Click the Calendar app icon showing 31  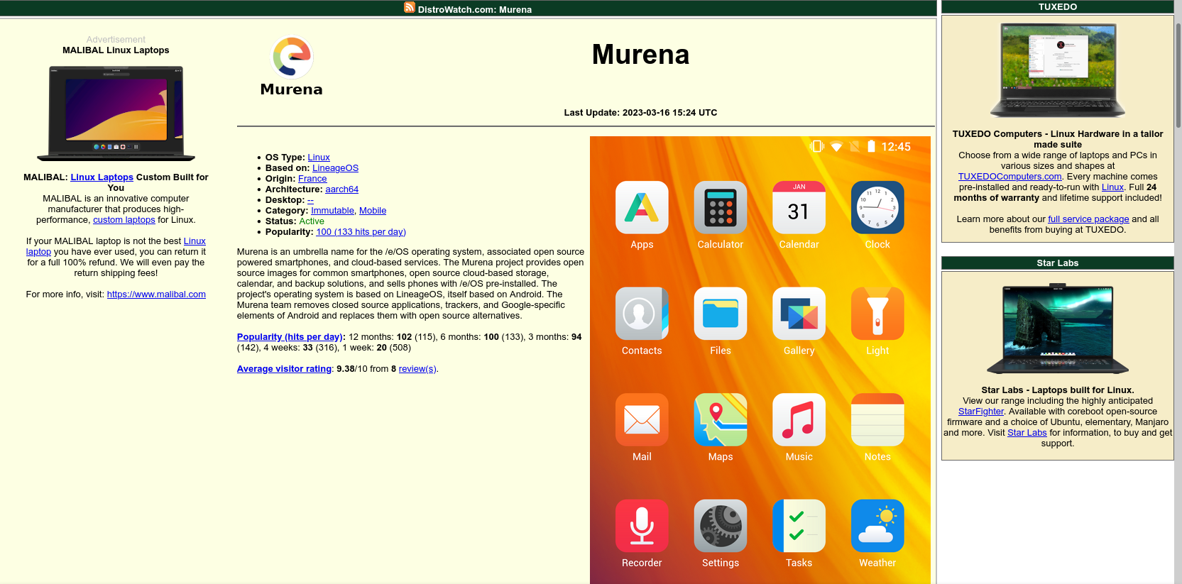(799, 207)
